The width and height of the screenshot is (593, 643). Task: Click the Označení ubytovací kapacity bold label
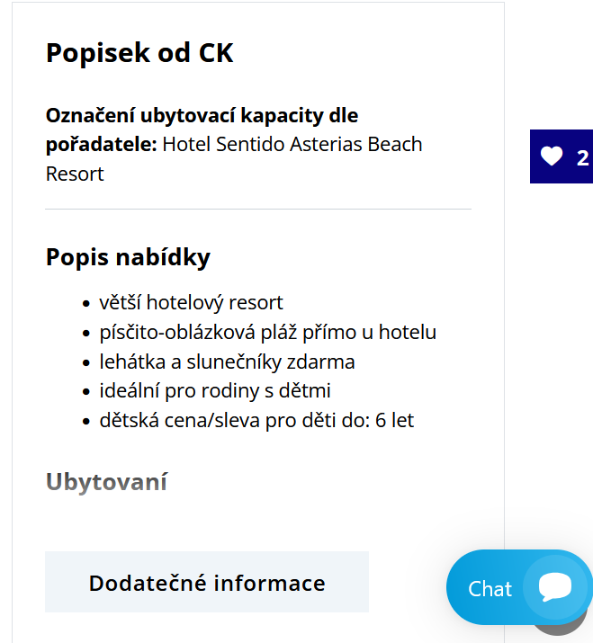[x=202, y=116]
